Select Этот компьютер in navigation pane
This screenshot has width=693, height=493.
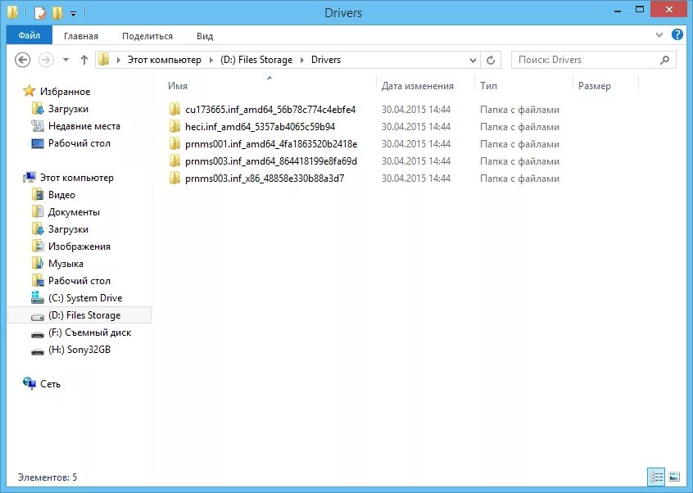(x=77, y=178)
